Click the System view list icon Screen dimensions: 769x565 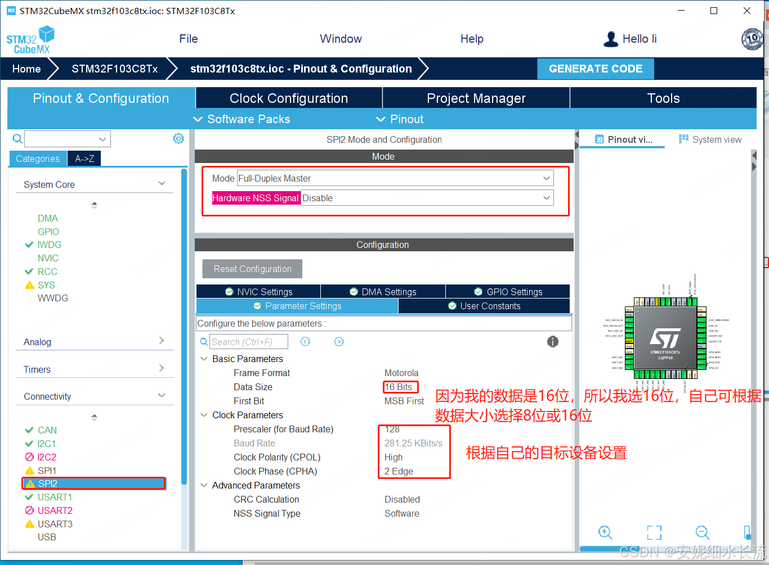point(683,139)
